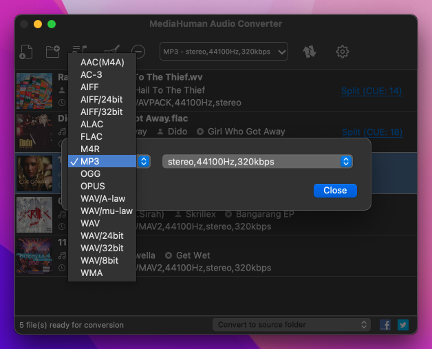Click the broom clear list icon
Image resolution: width=432 pixels, height=349 pixels.
pos(113,49)
